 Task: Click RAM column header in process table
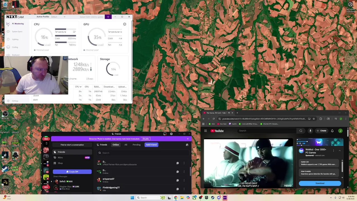pos(97,87)
